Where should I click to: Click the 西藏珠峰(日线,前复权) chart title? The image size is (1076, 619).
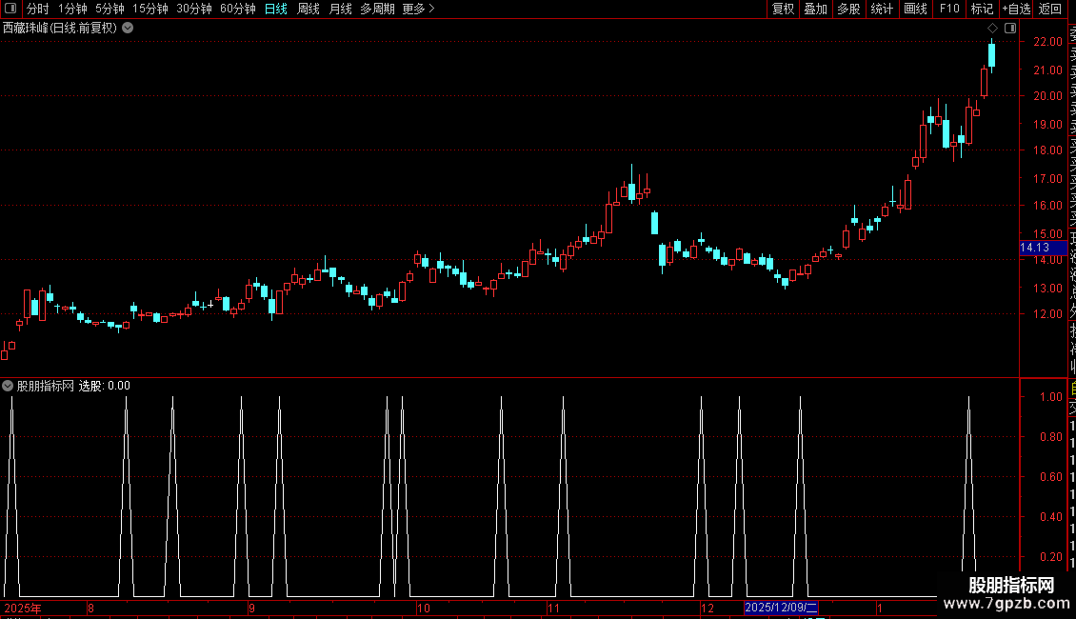60,29
